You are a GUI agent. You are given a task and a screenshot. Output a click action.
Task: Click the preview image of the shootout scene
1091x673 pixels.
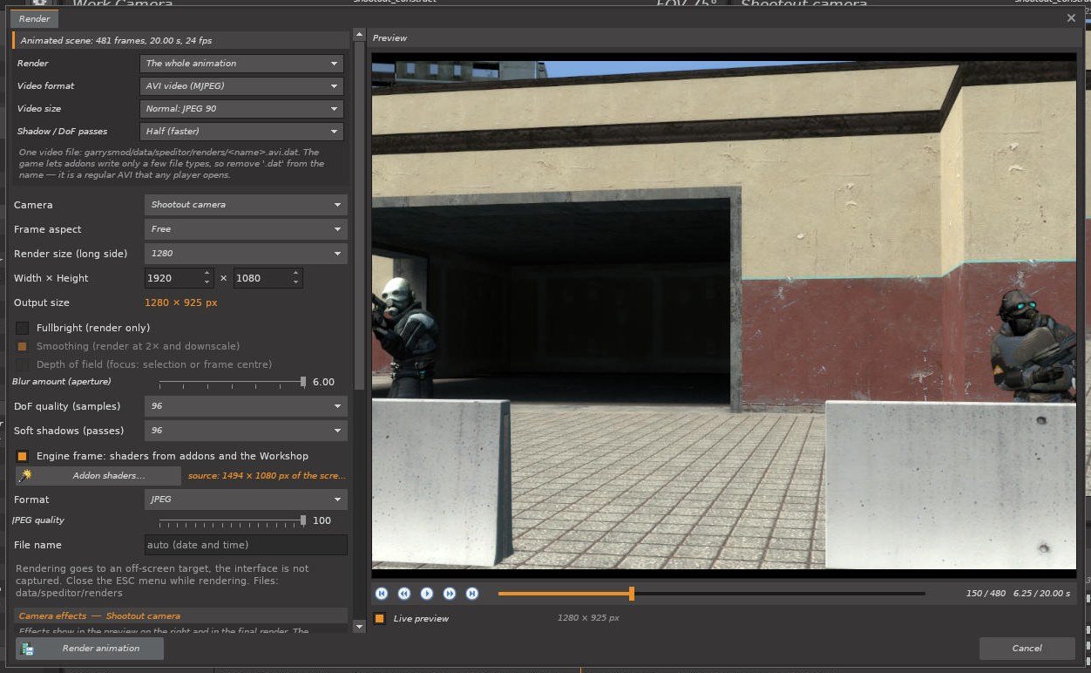pyautogui.click(x=724, y=315)
